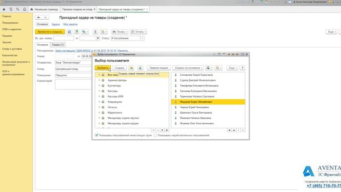Viewport: 341px width, 192px height.
Task: Open the НСИ и администрирование section
Action: point(13,73)
